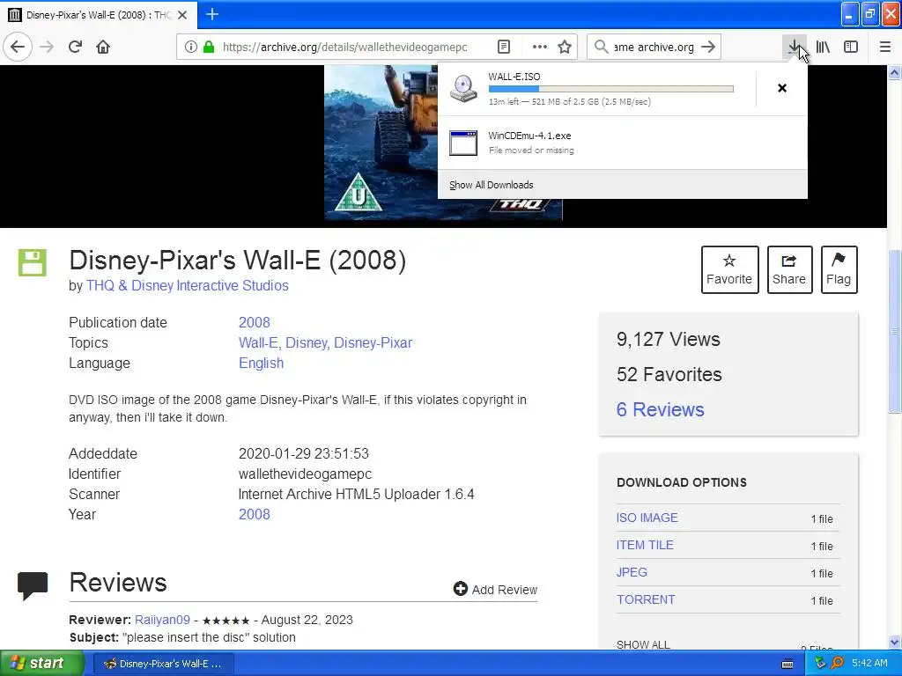Click the green padlock security icon
The width and height of the screenshot is (902, 676).
coord(209,47)
